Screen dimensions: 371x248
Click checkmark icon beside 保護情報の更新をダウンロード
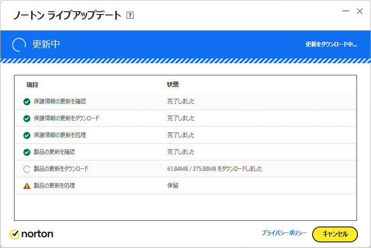click(x=27, y=119)
